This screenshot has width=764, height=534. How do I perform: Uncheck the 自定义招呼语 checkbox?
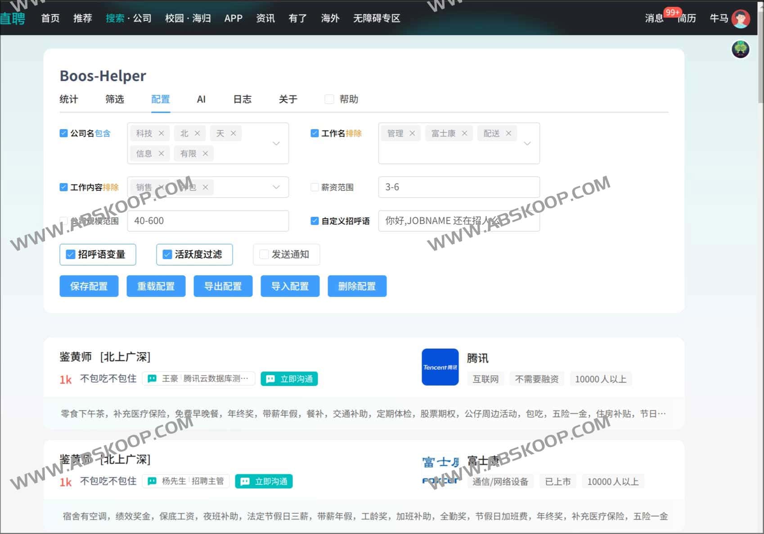pyautogui.click(x=315, y=221)
